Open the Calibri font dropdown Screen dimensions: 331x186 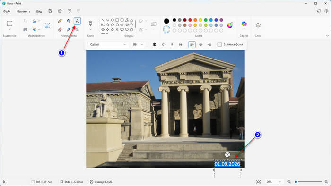pyautogui.click(x=108, y=44)
